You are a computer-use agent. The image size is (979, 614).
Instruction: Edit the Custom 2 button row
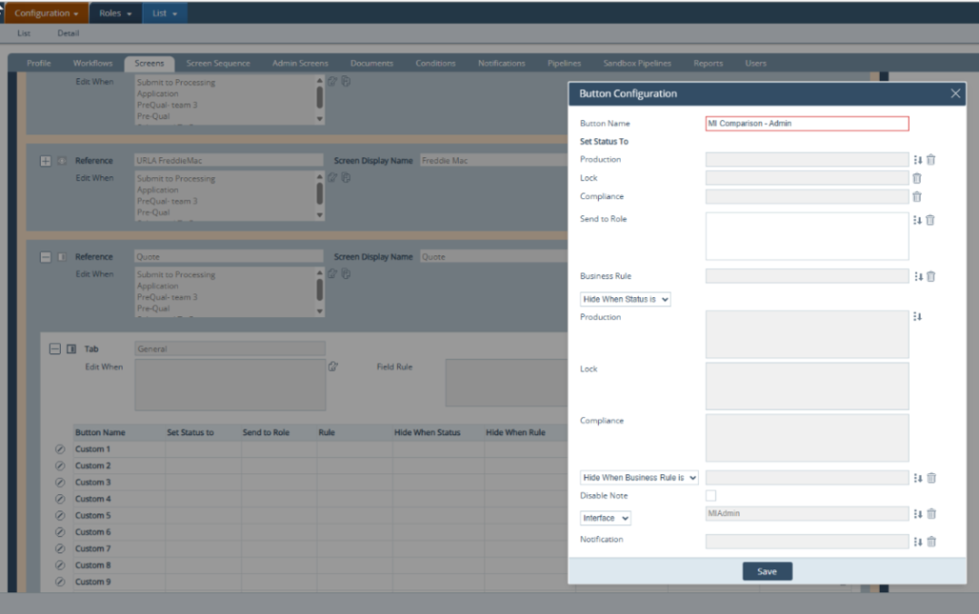60,465
